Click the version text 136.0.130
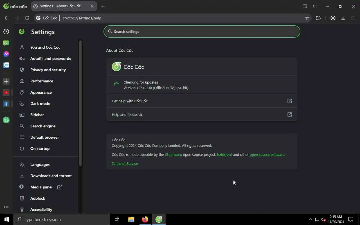360x225 pixels. coord(156,88)
